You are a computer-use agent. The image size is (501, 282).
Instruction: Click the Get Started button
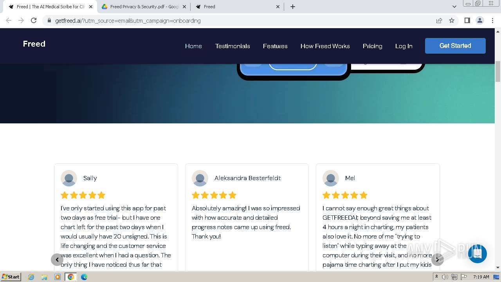click(x=455, y=46)
